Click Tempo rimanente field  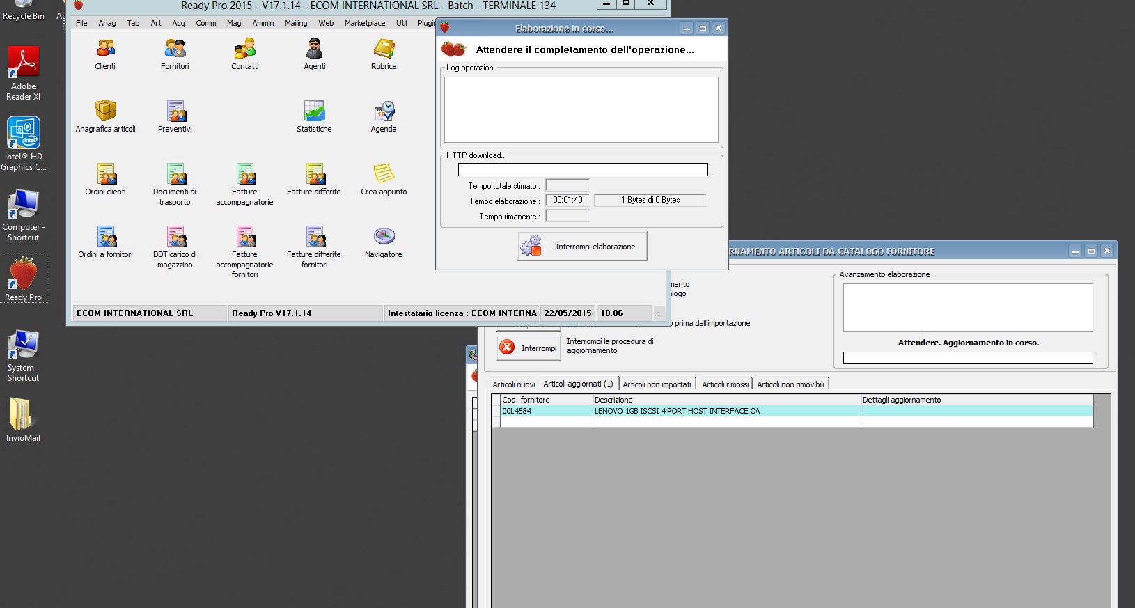pyautogui.click(x=567, y=216)
